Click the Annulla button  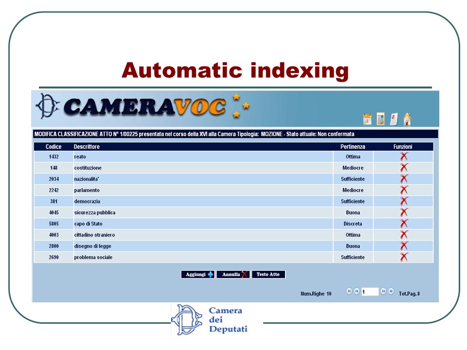[x=233, y=274]
